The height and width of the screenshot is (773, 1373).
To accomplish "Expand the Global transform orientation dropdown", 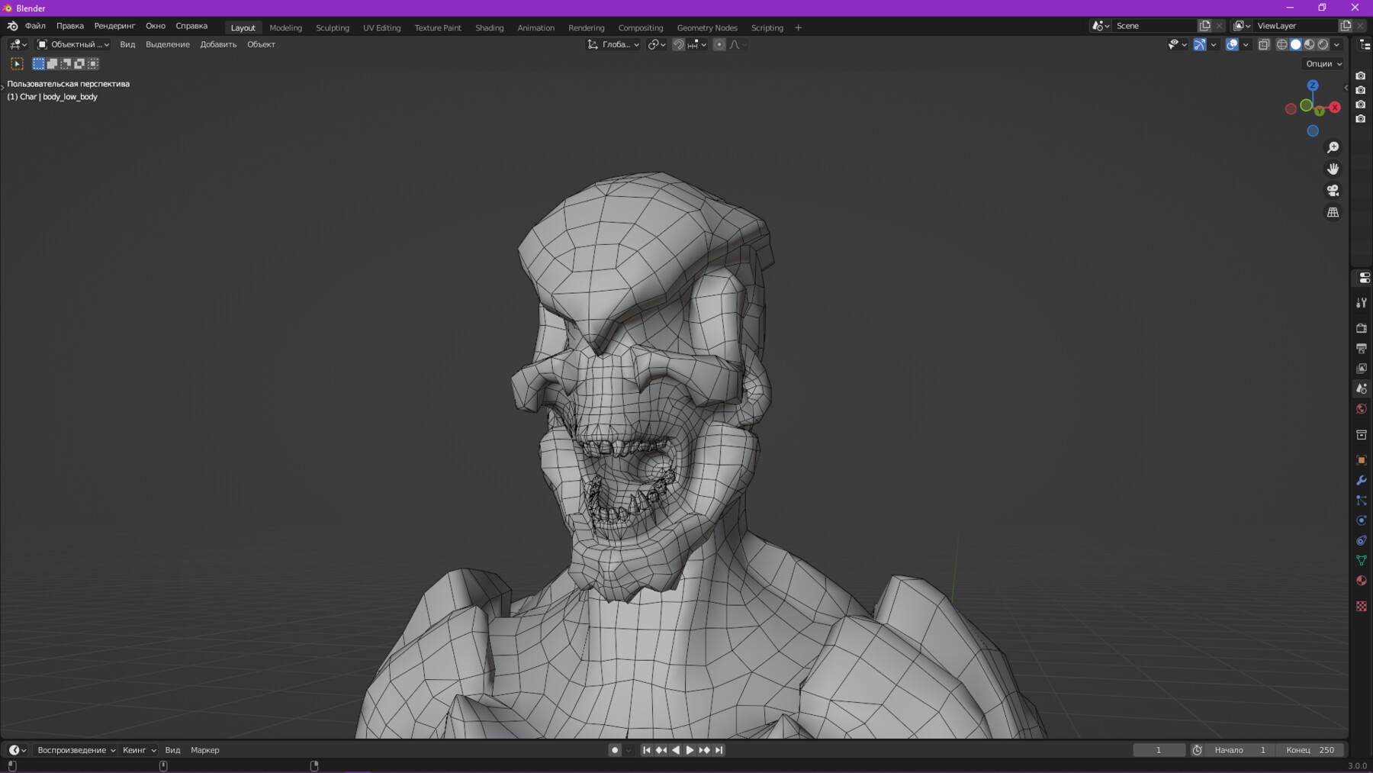I will 614,45.
